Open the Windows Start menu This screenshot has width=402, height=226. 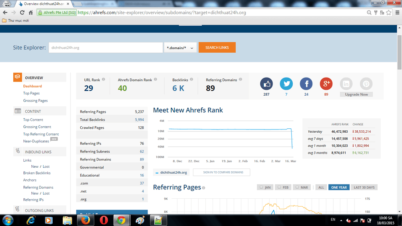coord(8,220)
